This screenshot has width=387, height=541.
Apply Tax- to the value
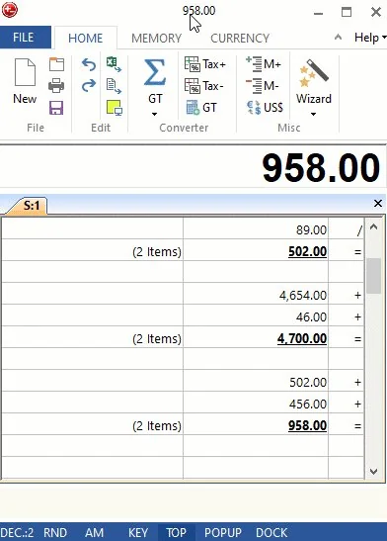204,86
